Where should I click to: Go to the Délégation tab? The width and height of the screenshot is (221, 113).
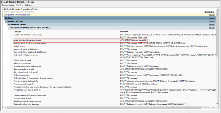28,5
